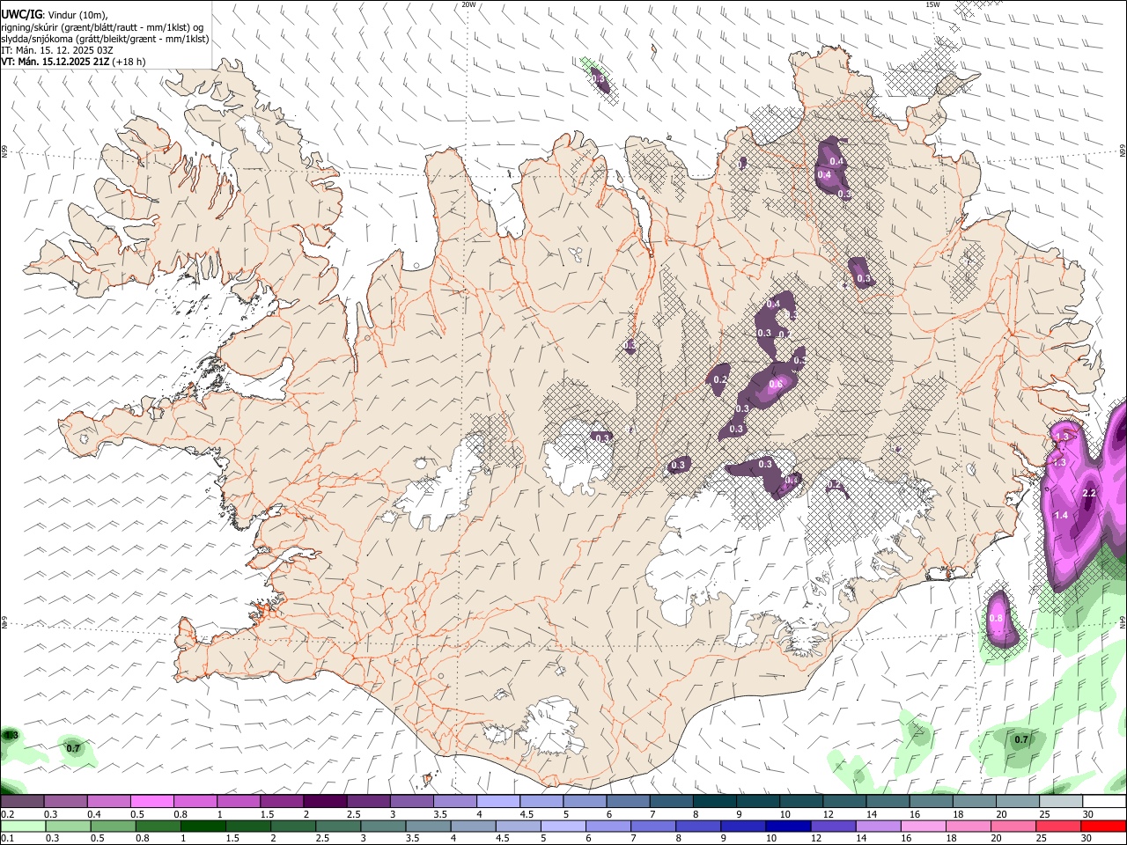The width and height of the screenshot is (1127, 845).
Task: Click the 0.6 value in the central purple patch
Action: click(x=776, y=384)
